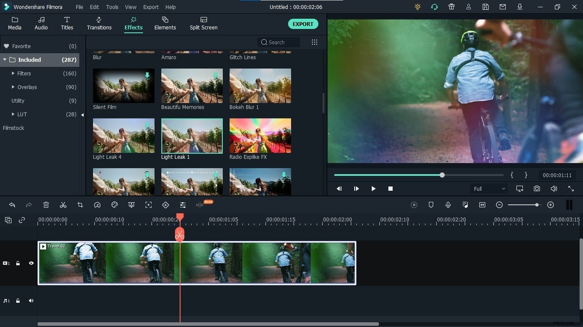Click the Undo arrow
Viewport: 583px width, 327px height.
coord(12,205)
